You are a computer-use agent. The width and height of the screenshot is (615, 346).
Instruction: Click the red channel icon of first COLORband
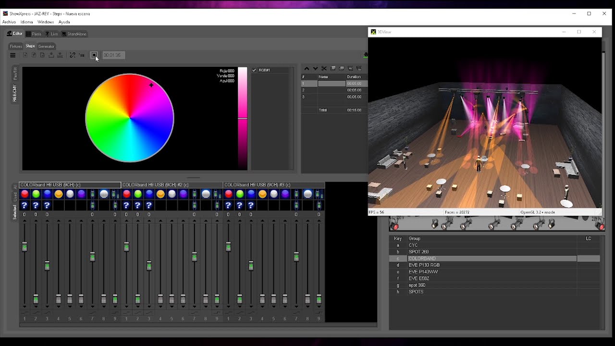25,194
